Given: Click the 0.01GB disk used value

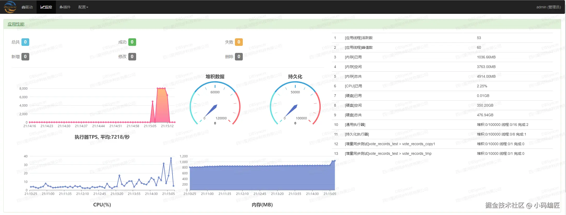Looking at the screenshot, I should [x=483, y=96].
